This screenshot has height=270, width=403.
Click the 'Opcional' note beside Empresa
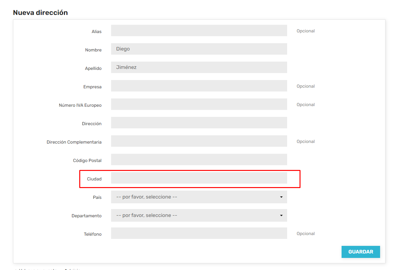point(306,86)
